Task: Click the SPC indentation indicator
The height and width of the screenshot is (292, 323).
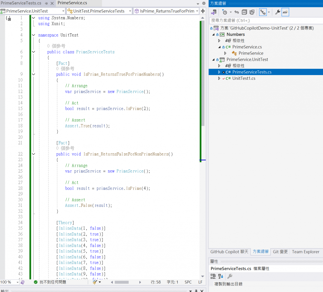Action: (188, 282)
